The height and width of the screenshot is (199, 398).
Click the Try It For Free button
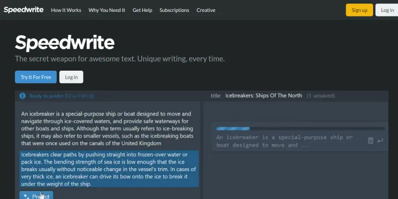(36, 77)
